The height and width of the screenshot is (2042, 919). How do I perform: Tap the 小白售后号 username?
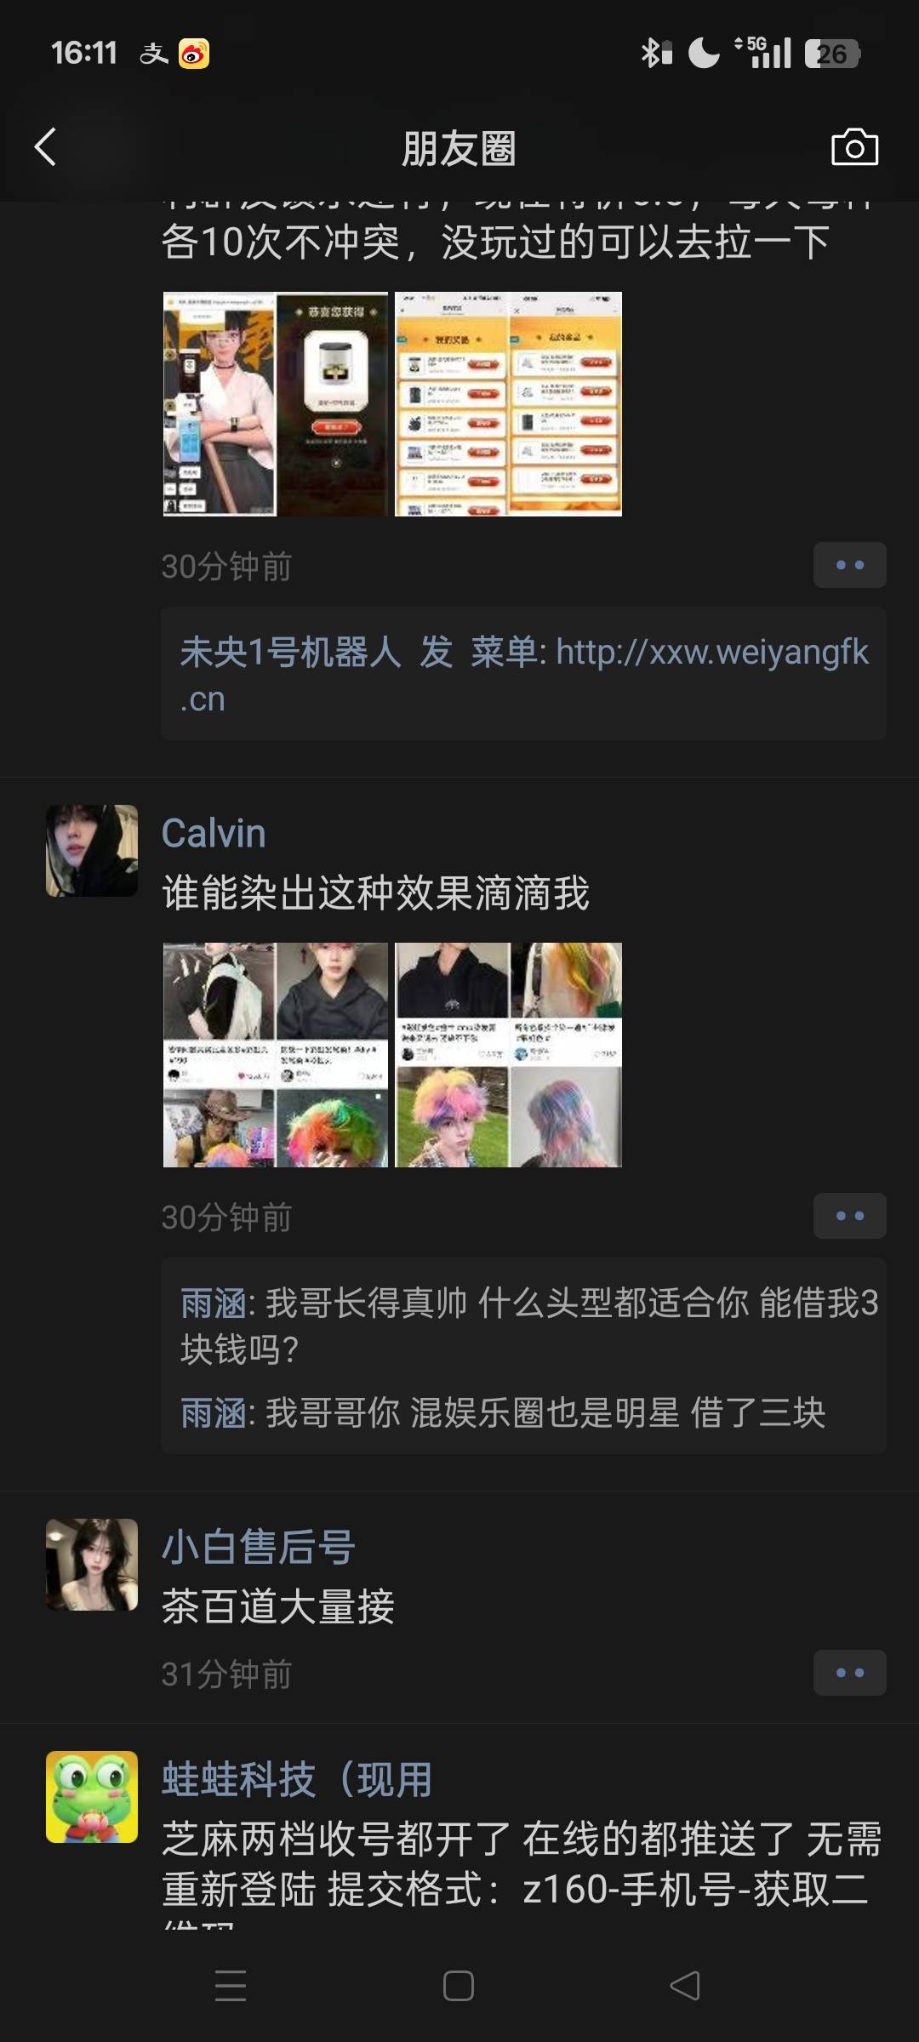(259, 1546)
